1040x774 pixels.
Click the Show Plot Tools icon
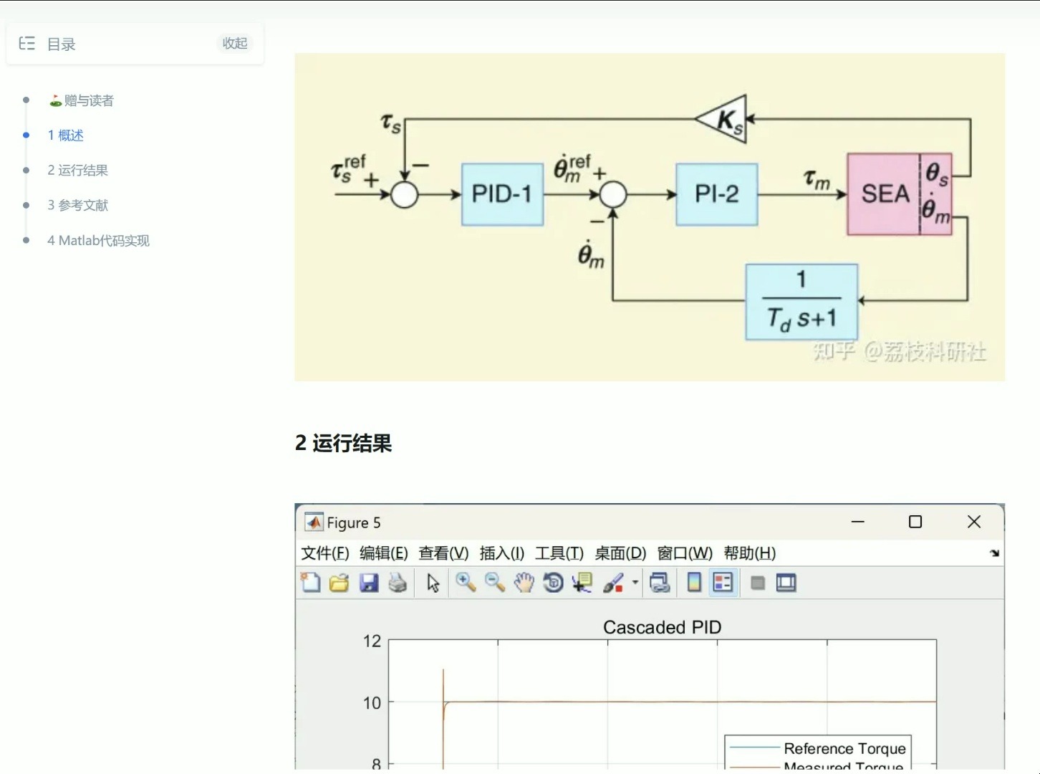786,583
